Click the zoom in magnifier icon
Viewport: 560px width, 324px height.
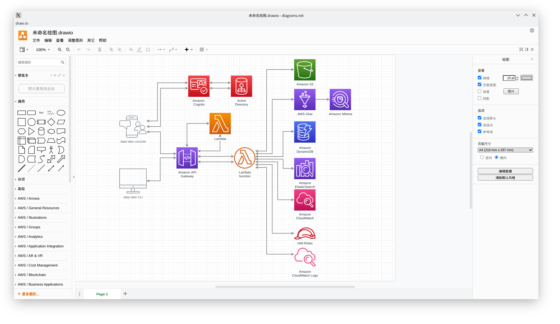pyautogui.click(x=60, y=50)
